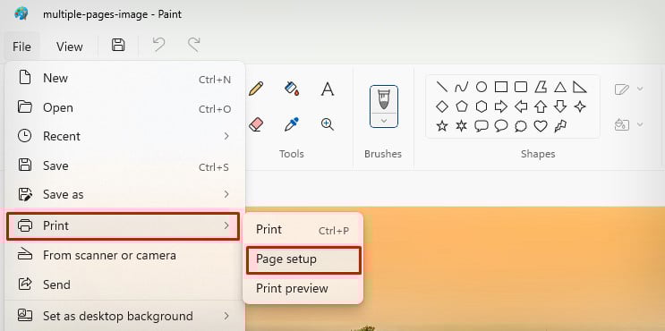
Task: Select the Magnifier tool
Action: click(x=327, y=124)
